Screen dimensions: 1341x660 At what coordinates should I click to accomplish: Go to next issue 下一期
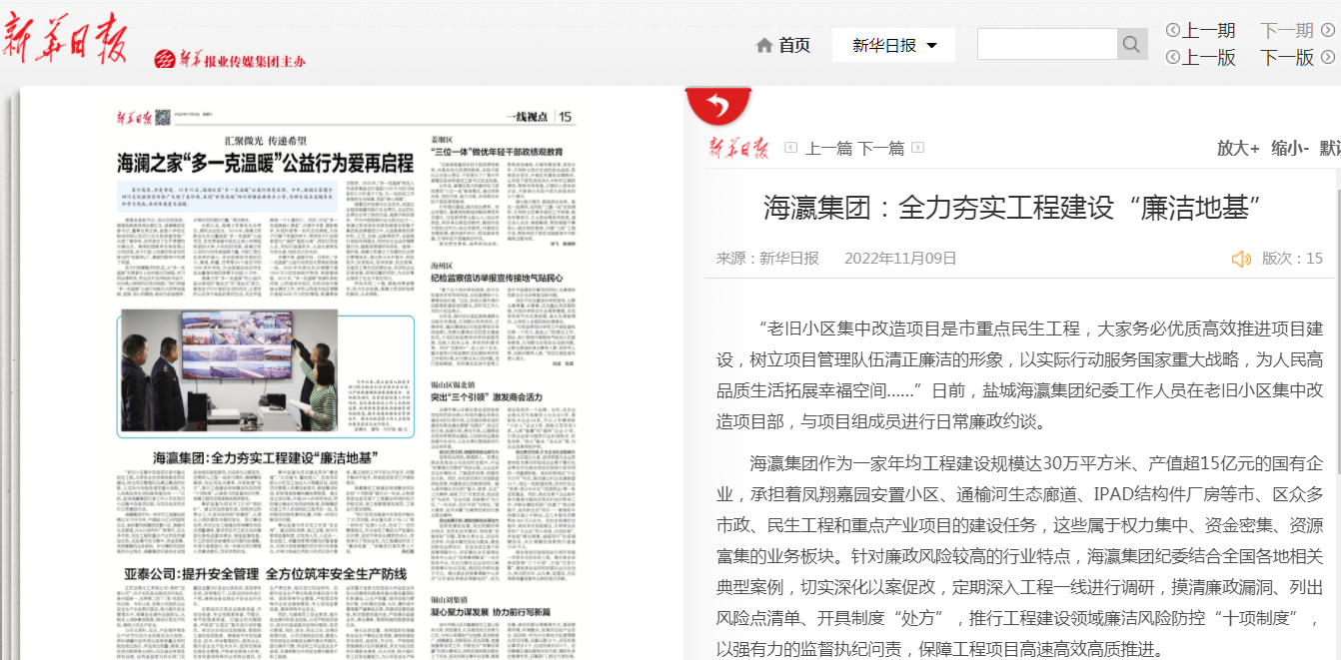coord(1287,31)
